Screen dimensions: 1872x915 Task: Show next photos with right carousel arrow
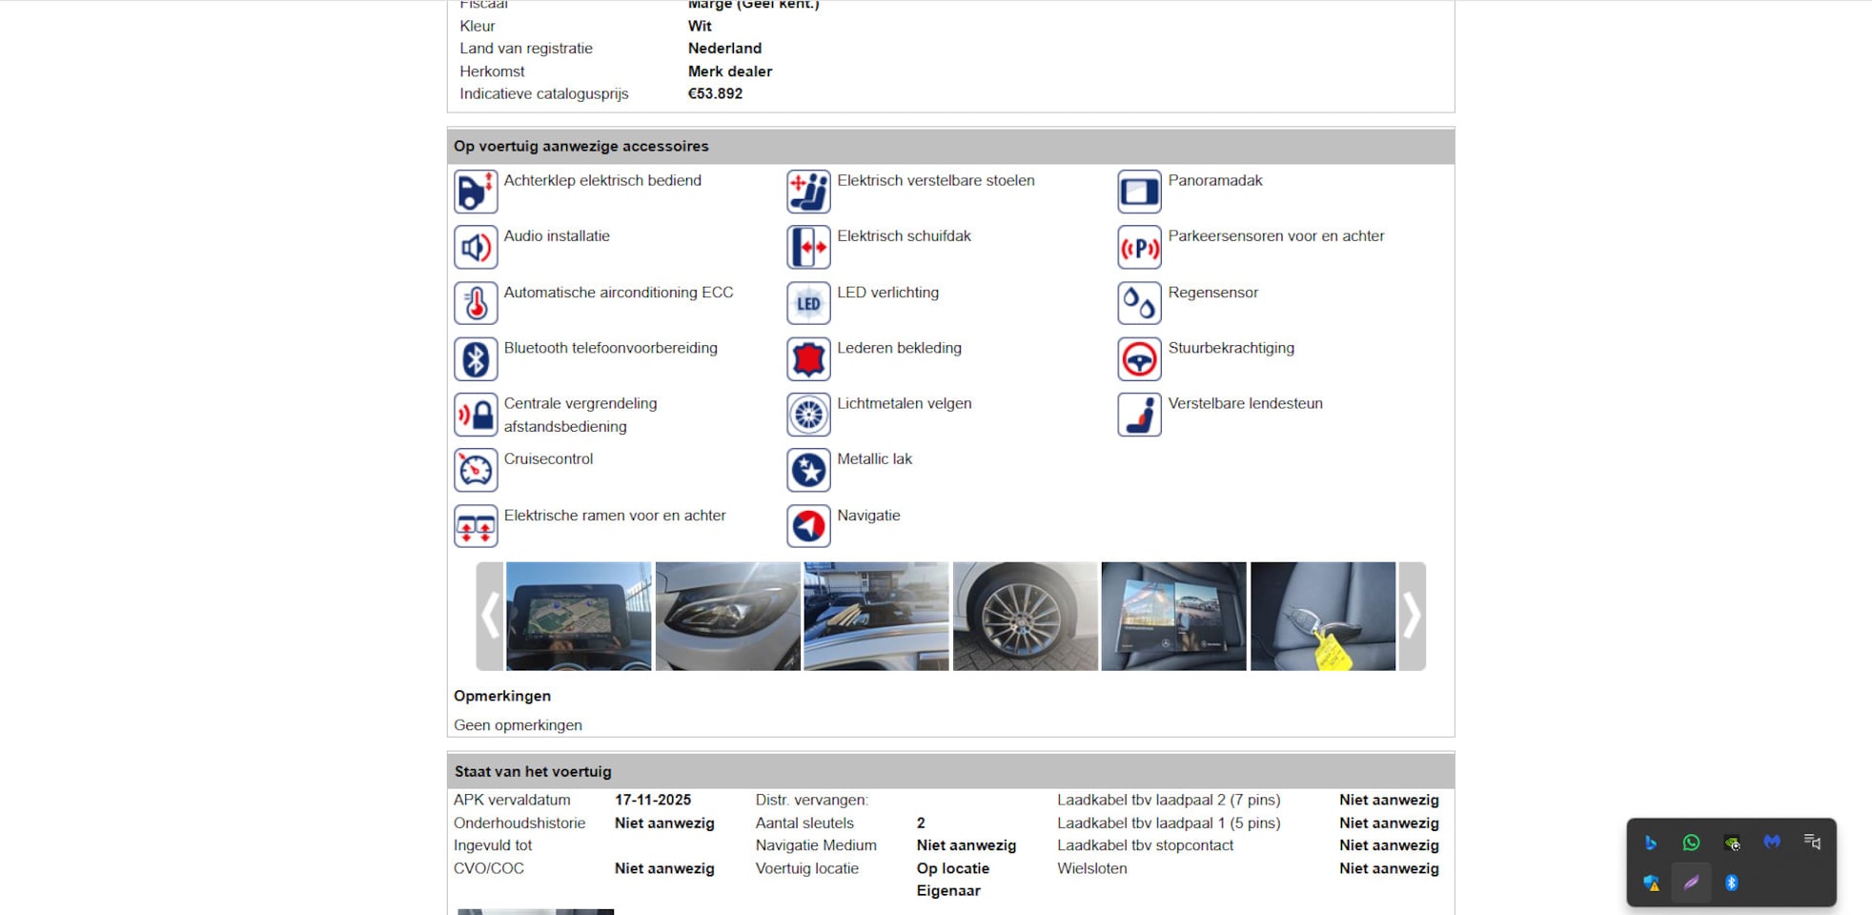pyautogui.click(x=1412, y=617)
